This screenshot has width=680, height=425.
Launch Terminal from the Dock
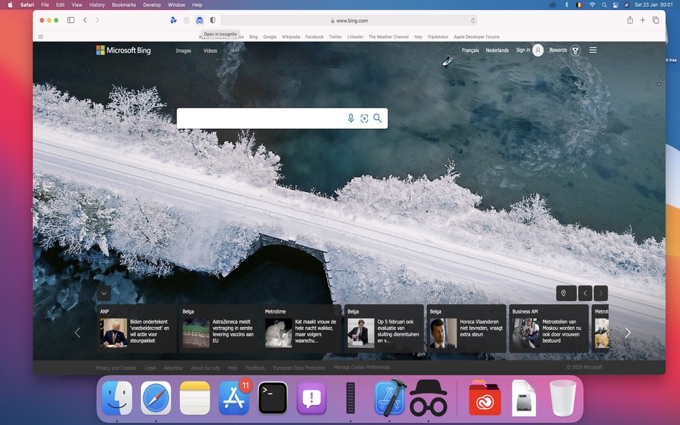pyautogui.click(x=273, y=398)
